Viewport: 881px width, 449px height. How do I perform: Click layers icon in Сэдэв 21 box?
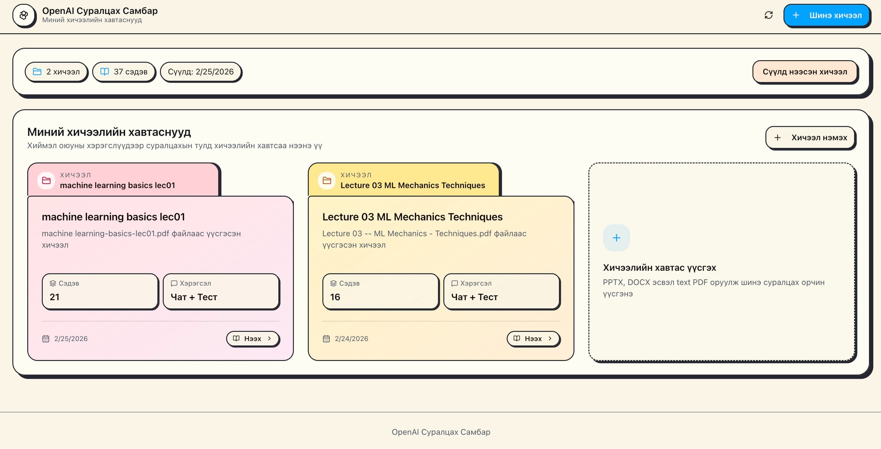[53, 283]
